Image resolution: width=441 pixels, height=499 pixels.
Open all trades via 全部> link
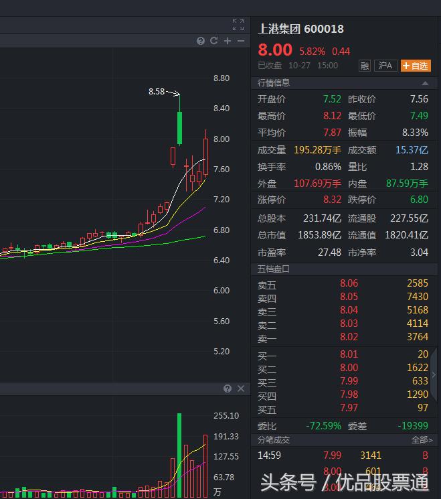pyautogui.click(x=422, y=440)
